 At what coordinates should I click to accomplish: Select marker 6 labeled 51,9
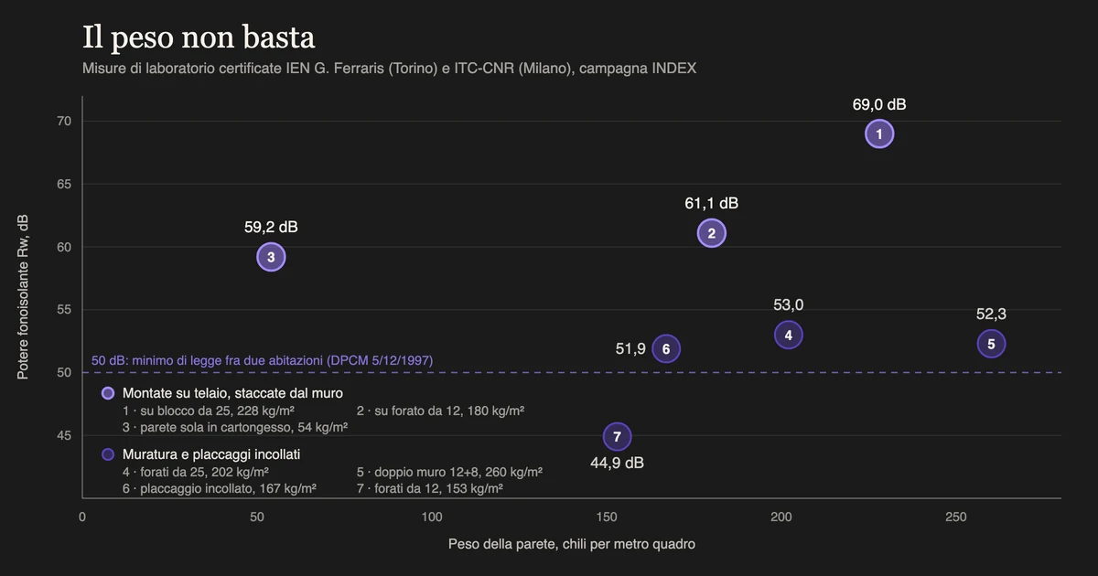tap(666, 348)
